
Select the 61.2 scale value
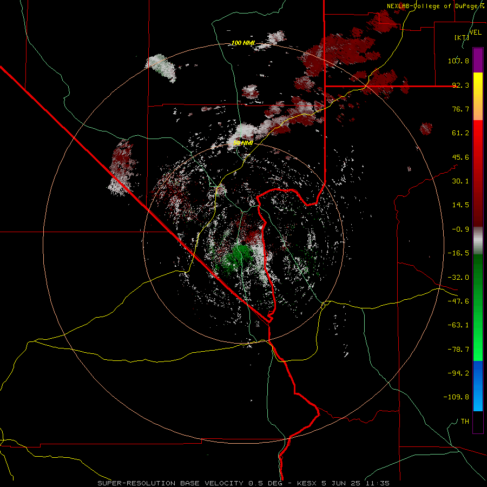pyautogui.click(x=460, y=133)
